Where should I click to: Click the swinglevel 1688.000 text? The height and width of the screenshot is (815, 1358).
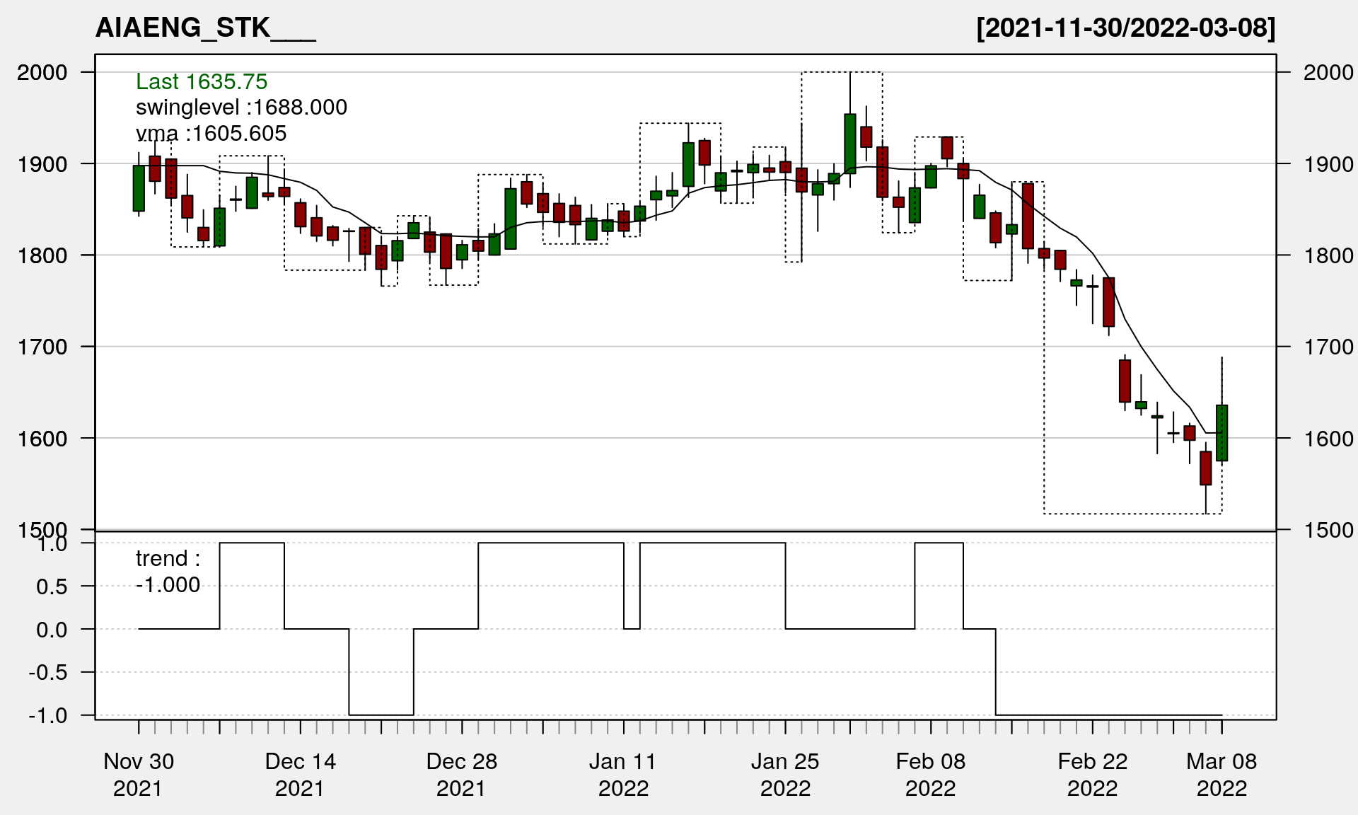click(x=241, y=108)
